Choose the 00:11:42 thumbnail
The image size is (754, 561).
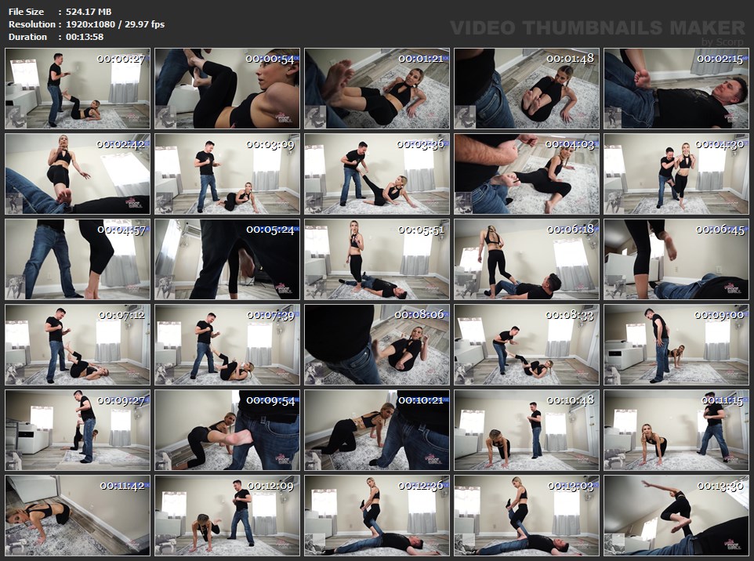[x=78, y=516]
